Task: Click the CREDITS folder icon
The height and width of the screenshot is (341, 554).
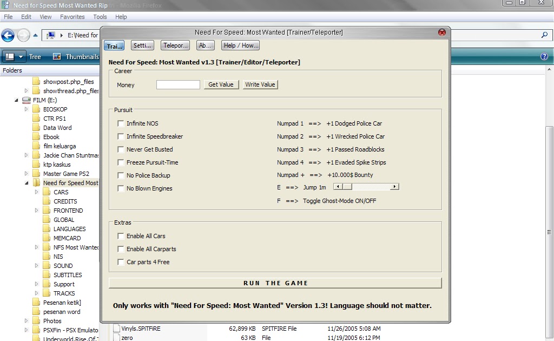Action: click(x=47, y=201)
